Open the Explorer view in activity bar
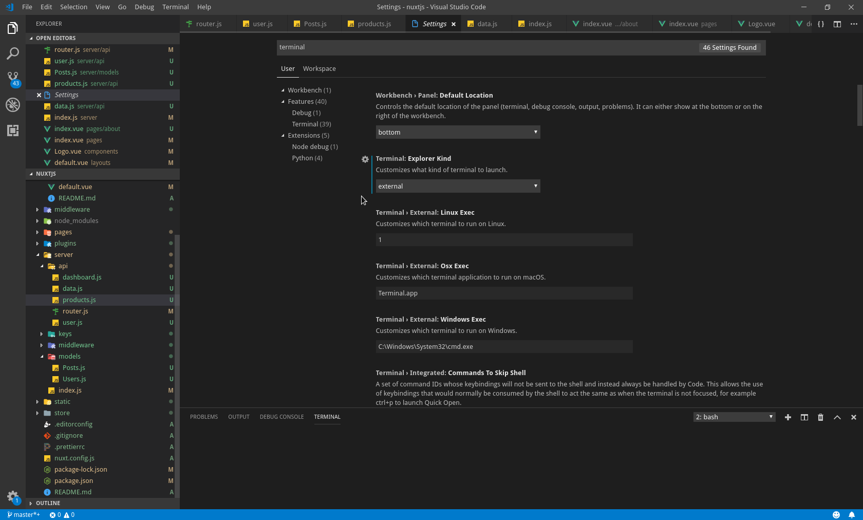The image size is (863, 520). [13, 28]
